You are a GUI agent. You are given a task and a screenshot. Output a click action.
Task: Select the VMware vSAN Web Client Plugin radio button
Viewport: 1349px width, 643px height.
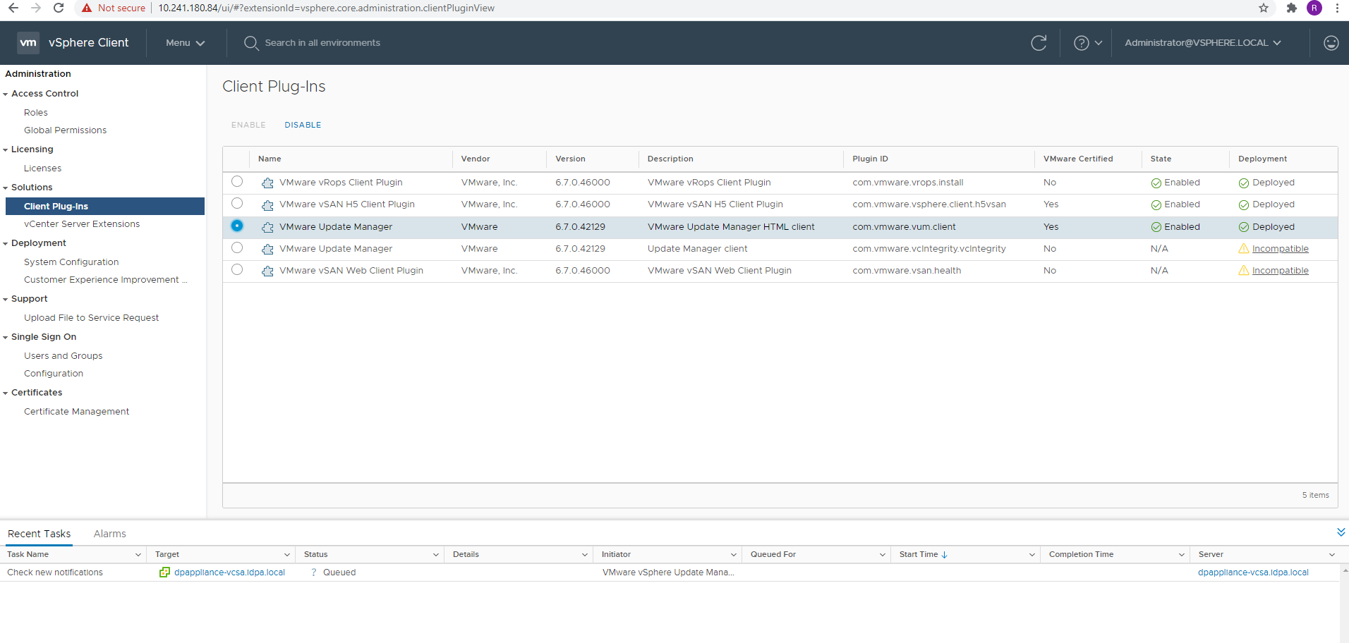tap(236, 269)
